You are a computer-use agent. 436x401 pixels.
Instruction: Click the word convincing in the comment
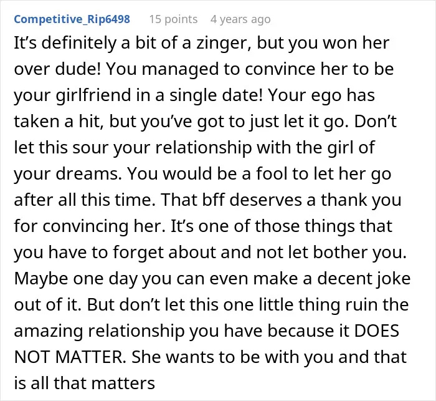click(x=86, y=226)
